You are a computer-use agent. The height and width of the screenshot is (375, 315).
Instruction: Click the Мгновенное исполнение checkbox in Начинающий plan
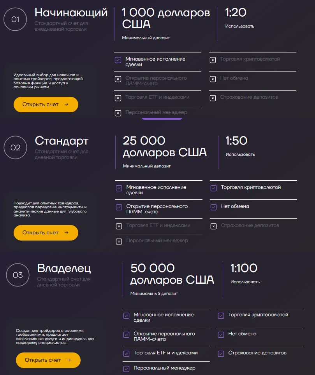click(x=118, y=60)
